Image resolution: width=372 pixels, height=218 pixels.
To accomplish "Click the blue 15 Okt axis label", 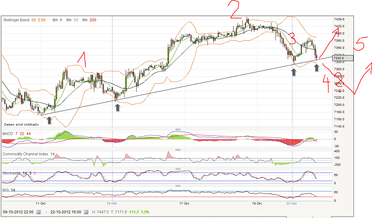I will [112, 203].
